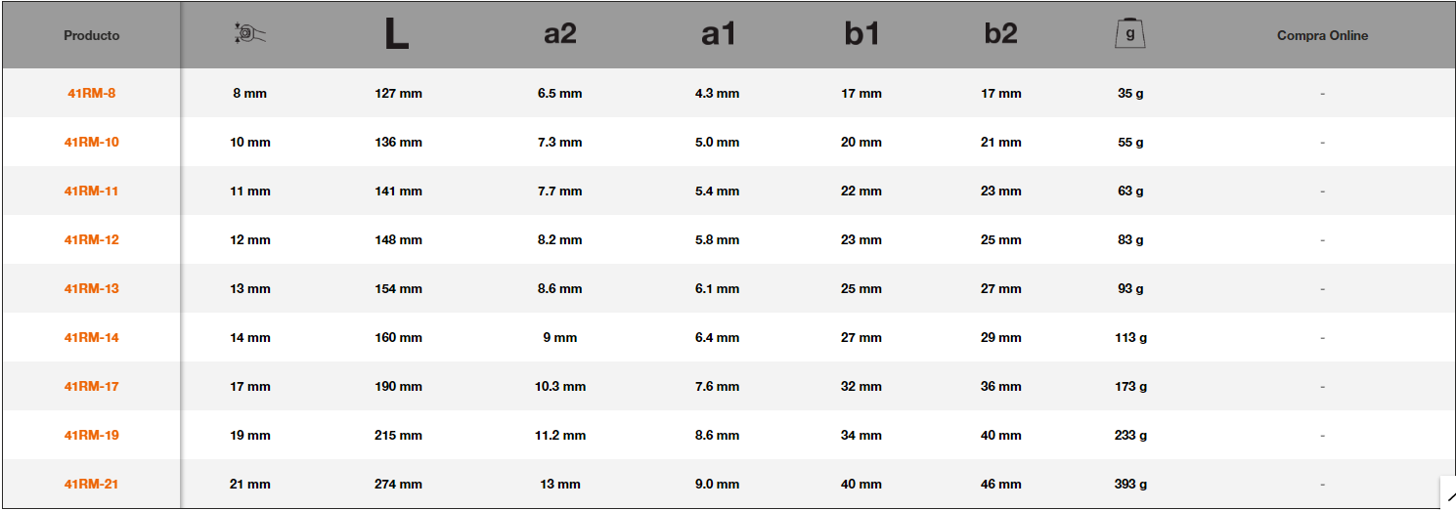Open the 41RM-13 product page
1456x510 pixels.
[x=91, y=289]
